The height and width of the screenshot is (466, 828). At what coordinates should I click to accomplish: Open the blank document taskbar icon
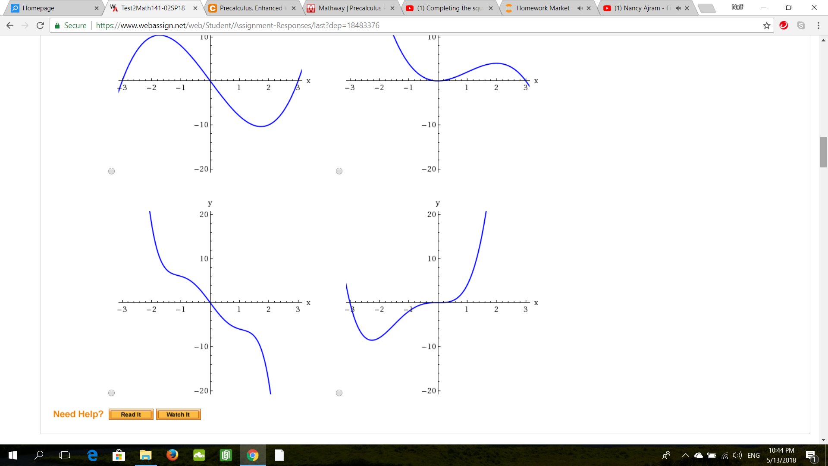tap(279, 455)
